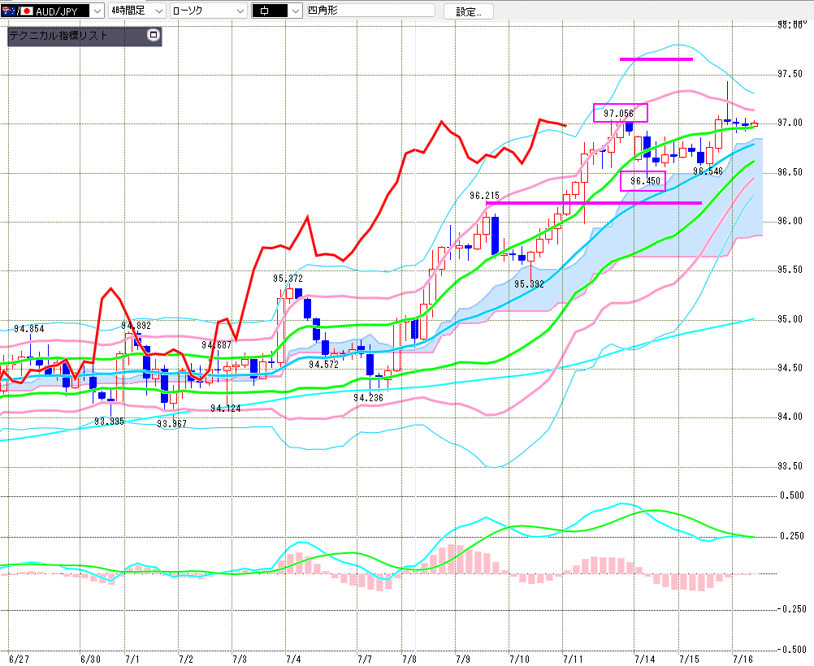Select the magenta box around 97.056
The width and height of the screenshot is (814, 666).
click(621, 113)
